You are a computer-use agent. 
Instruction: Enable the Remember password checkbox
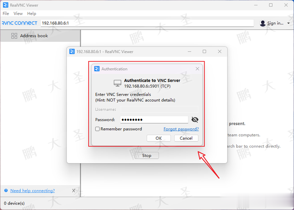pos(97,129)
